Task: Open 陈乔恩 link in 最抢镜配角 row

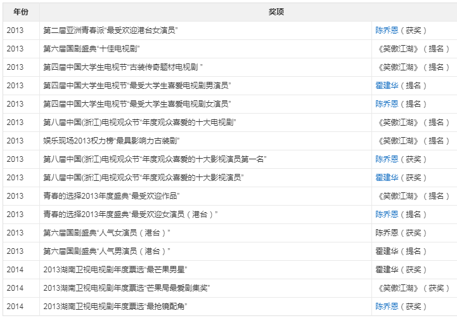Action: point(387,307)
